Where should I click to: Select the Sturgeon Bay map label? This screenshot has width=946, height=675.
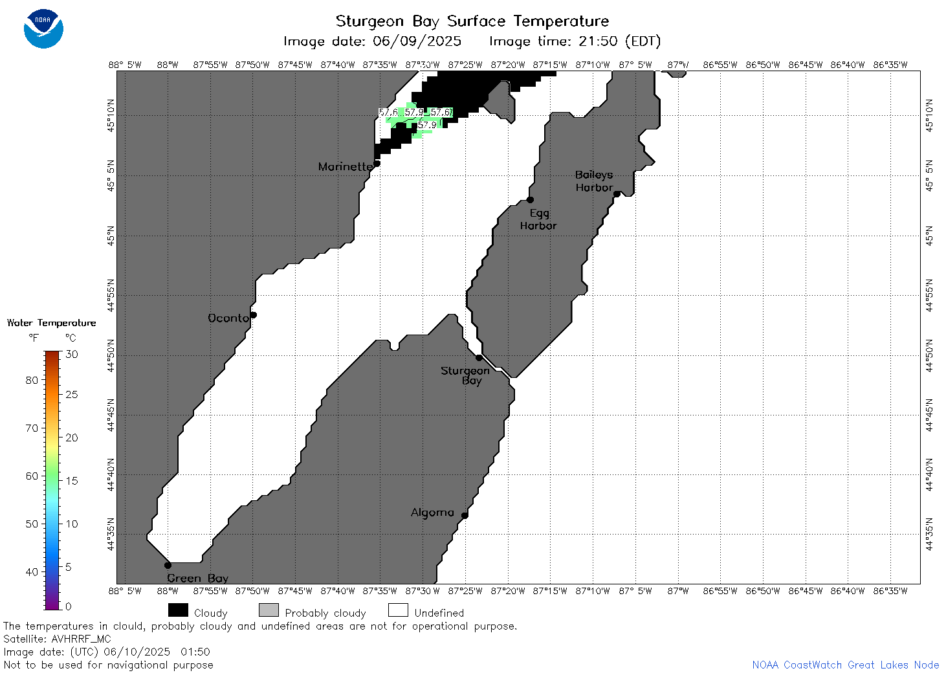click(x=465, y=375)
